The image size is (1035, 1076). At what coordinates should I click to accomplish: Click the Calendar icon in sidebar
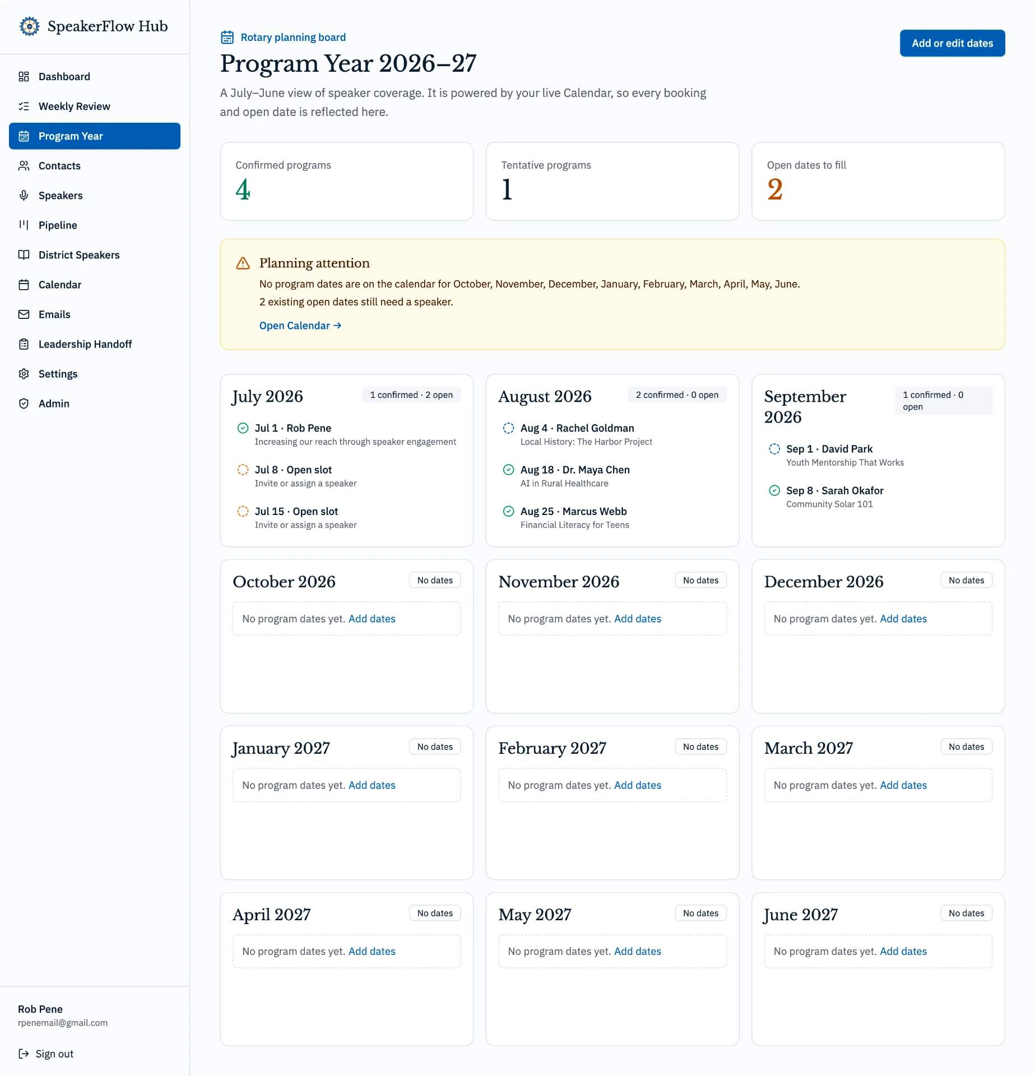[x=24, y=285]
